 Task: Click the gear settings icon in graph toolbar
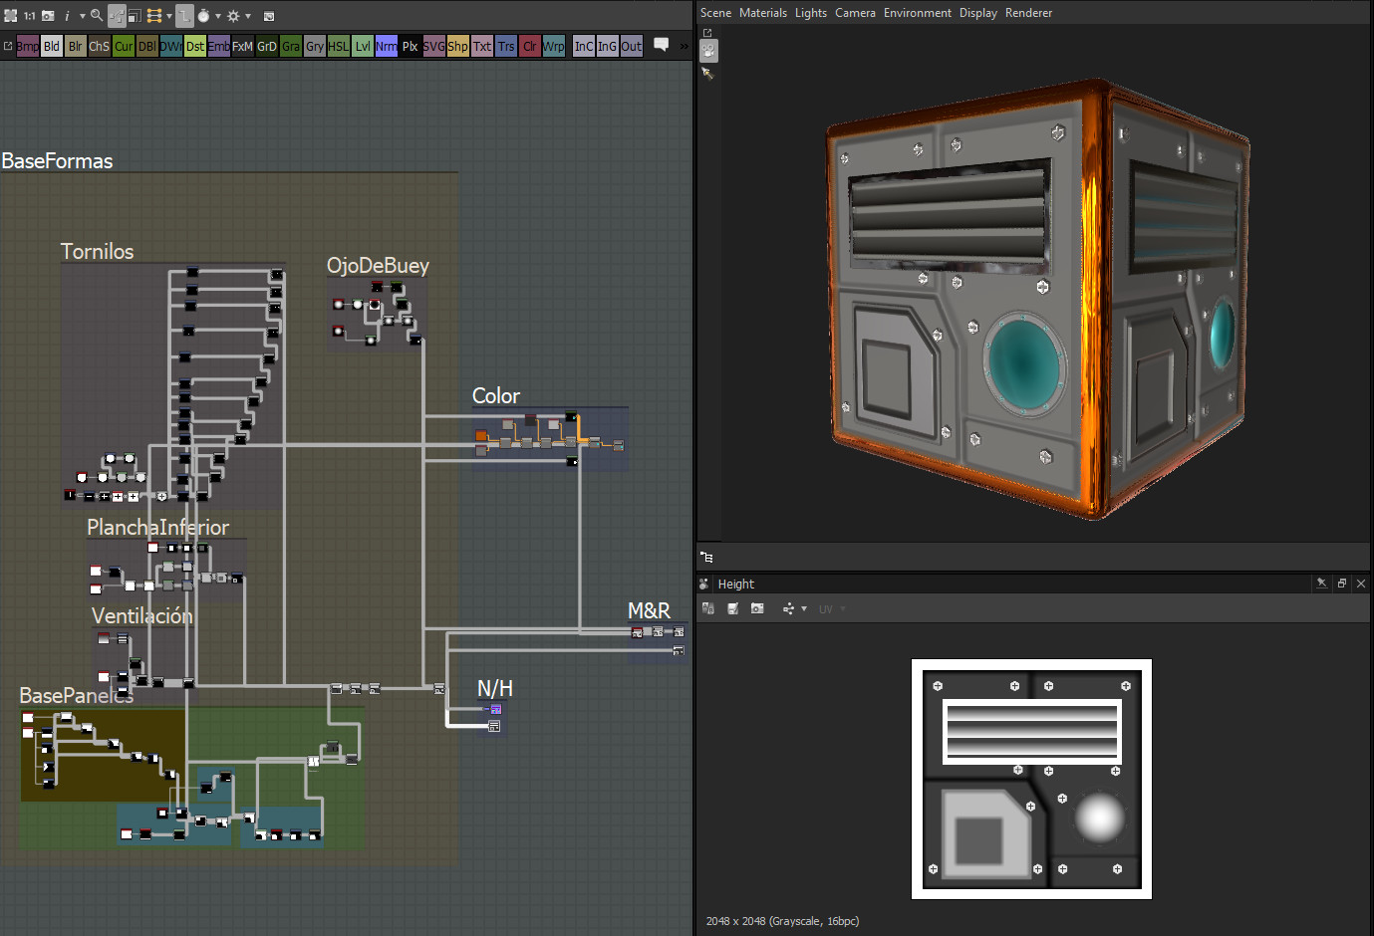tap(233, 15)
